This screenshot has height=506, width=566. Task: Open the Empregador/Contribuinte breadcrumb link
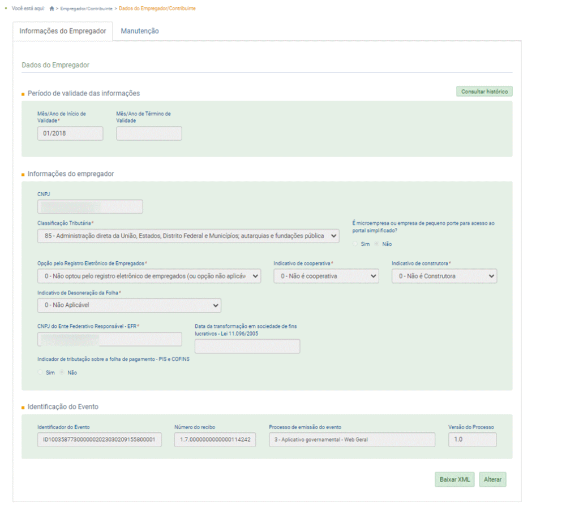(87, 9)
